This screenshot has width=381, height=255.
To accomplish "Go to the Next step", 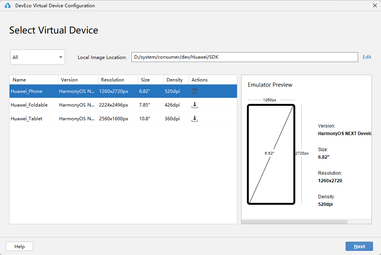I will pos(359,246).
